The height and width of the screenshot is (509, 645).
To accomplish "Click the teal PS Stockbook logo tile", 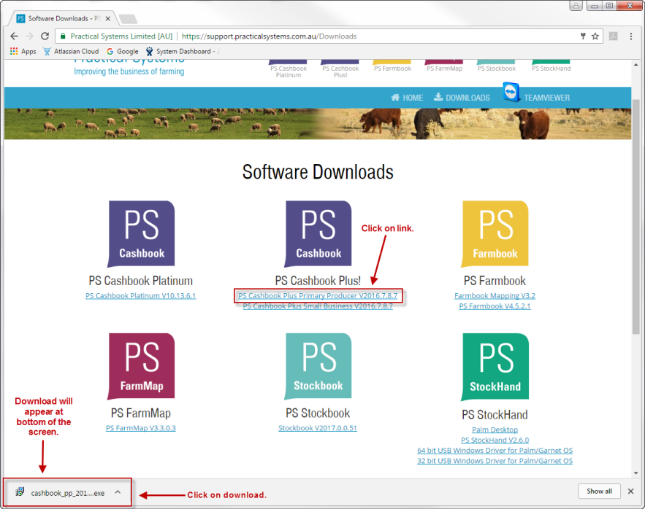I will coord(318,366).
